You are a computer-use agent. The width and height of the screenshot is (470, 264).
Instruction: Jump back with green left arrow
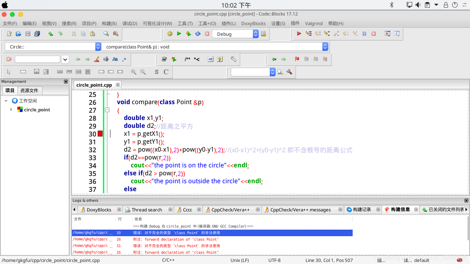[274, 59]
